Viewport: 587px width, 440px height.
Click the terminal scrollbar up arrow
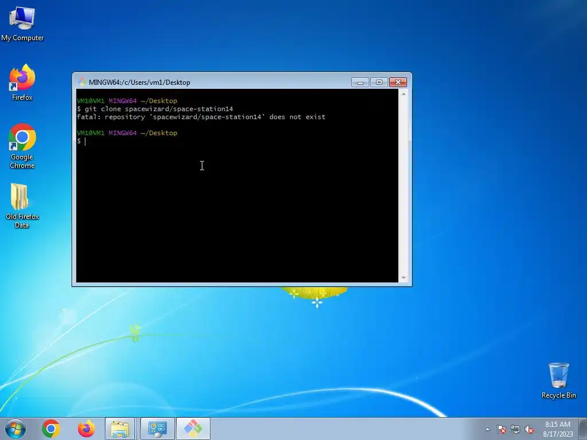pyautogui.click(x=404, y=94)
